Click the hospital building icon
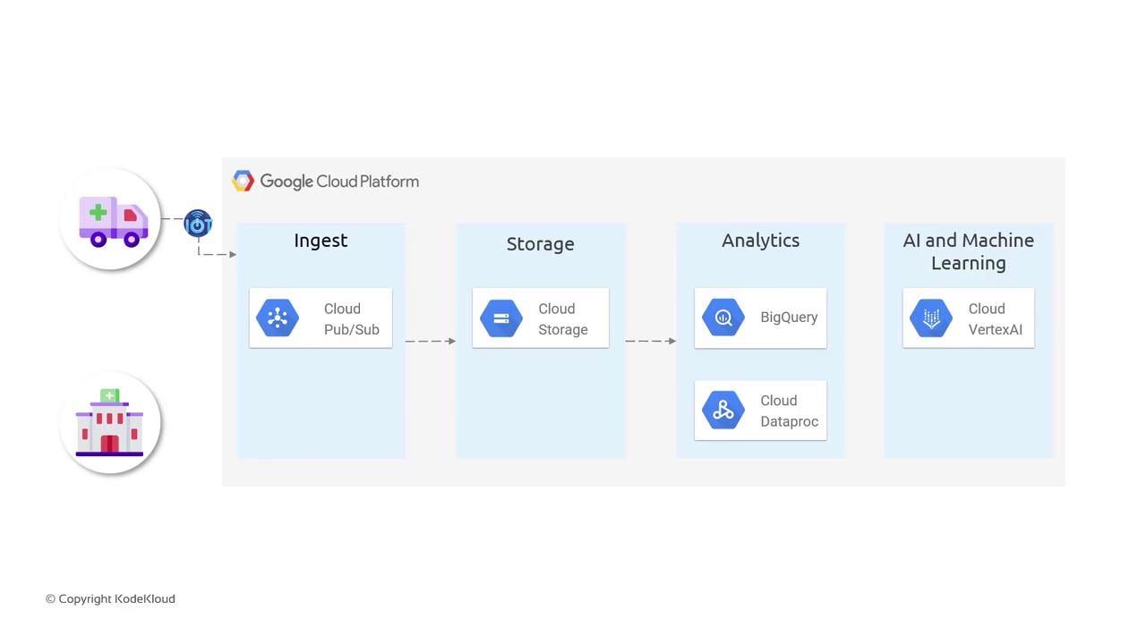 109,422
